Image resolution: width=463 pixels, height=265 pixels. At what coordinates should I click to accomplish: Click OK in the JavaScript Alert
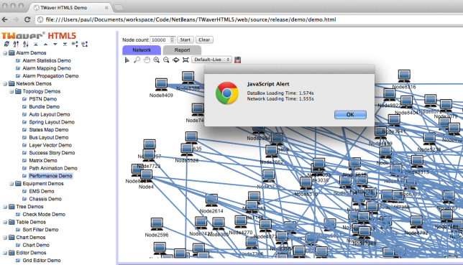coord(350,114)
